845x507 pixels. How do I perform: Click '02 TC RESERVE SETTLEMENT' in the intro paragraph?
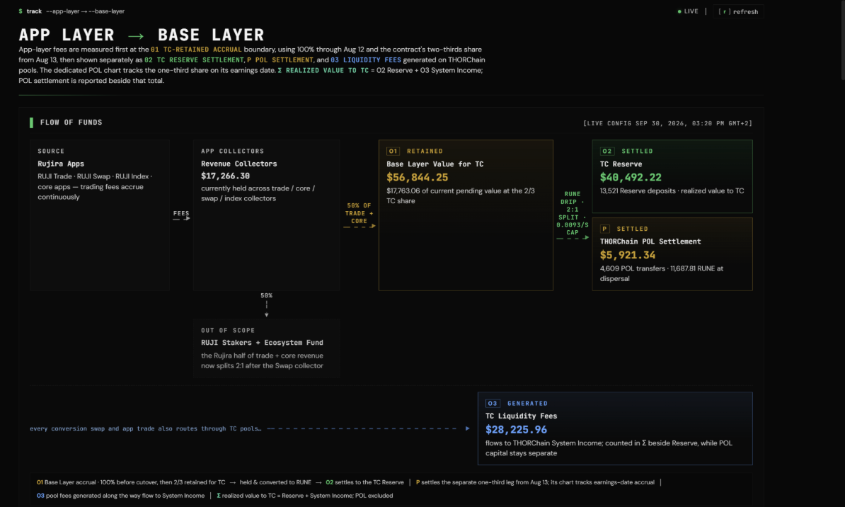[194, 60]
